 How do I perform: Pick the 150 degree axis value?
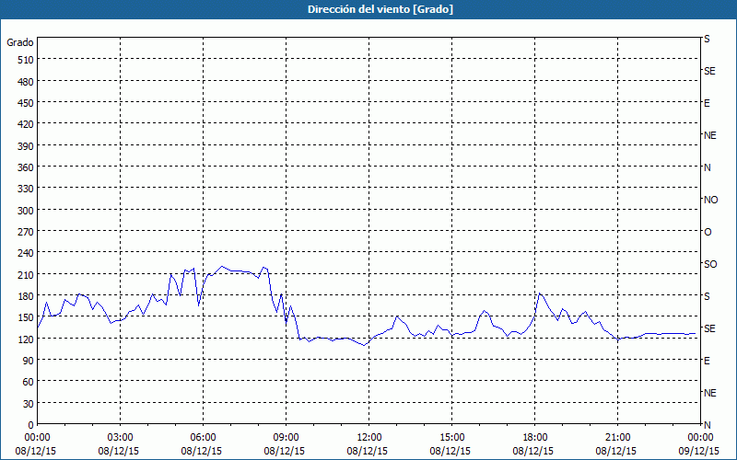pos(27,317)
